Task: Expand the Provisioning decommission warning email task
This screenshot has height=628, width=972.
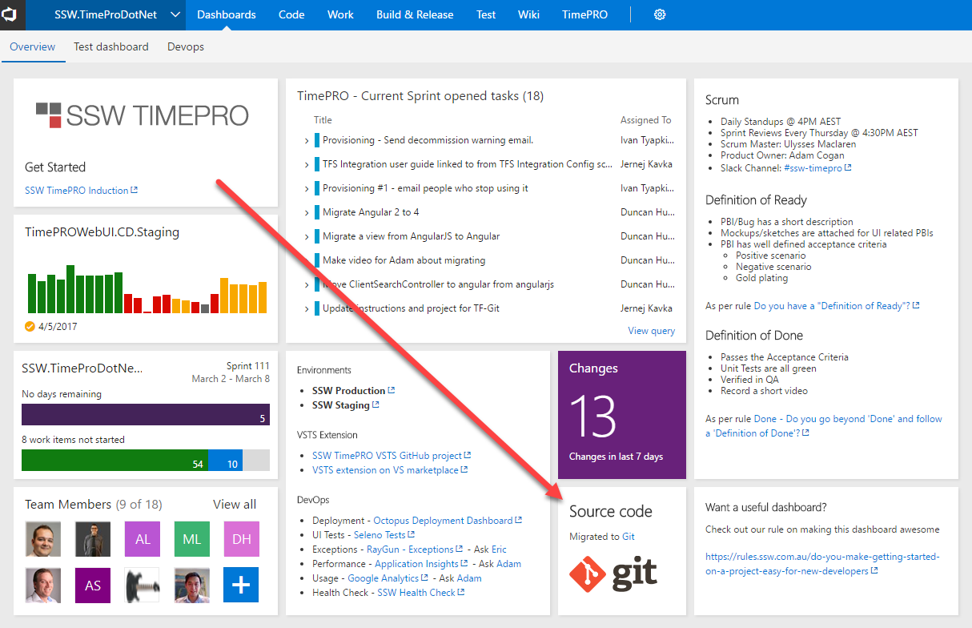Action: [307, 141]
